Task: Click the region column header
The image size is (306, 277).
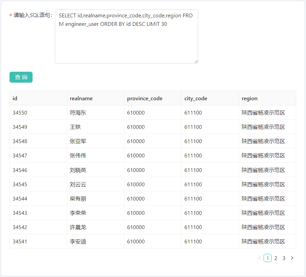Action: [x=267, y=98]
